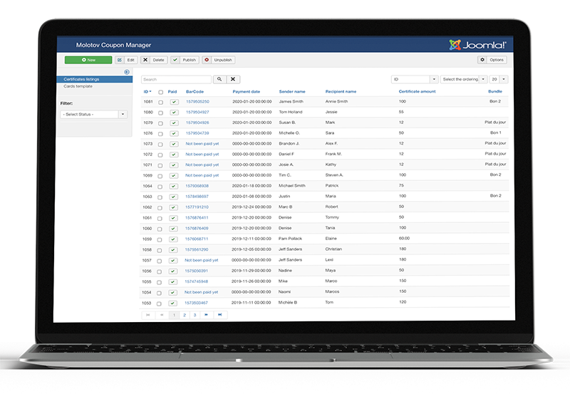Image resolution: width=570 pixels, height=394 pixels.
Task: Click the Delete X icon in toolbar
Action: (x=145, y=61)
